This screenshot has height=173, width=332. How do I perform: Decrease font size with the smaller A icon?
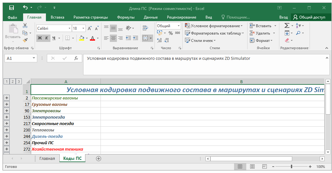coord(97,28)
